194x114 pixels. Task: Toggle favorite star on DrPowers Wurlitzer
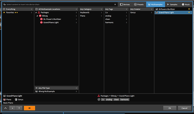pos(189,9)
